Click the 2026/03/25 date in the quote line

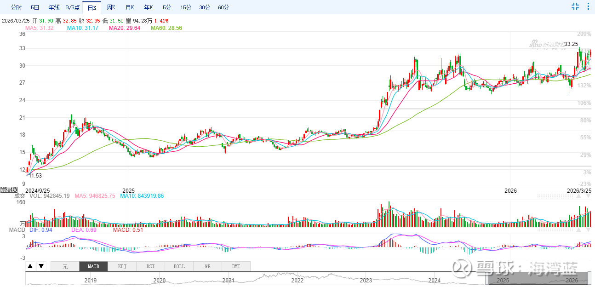(16, 21)
